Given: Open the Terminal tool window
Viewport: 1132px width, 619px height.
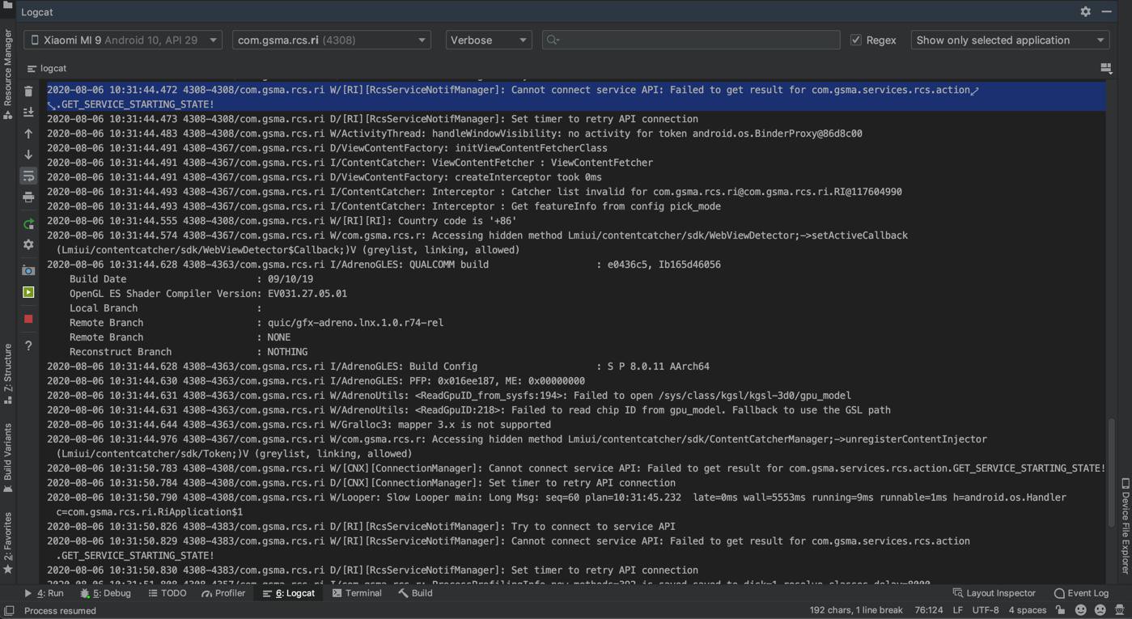Looking at the screenshot, I should (357, 593).
